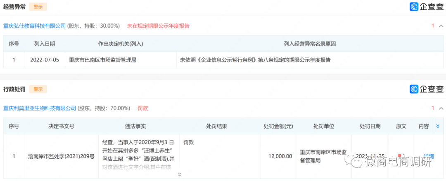Open the original document PDF icon
This screenshot has height=181, width=446.
[399, 156]
